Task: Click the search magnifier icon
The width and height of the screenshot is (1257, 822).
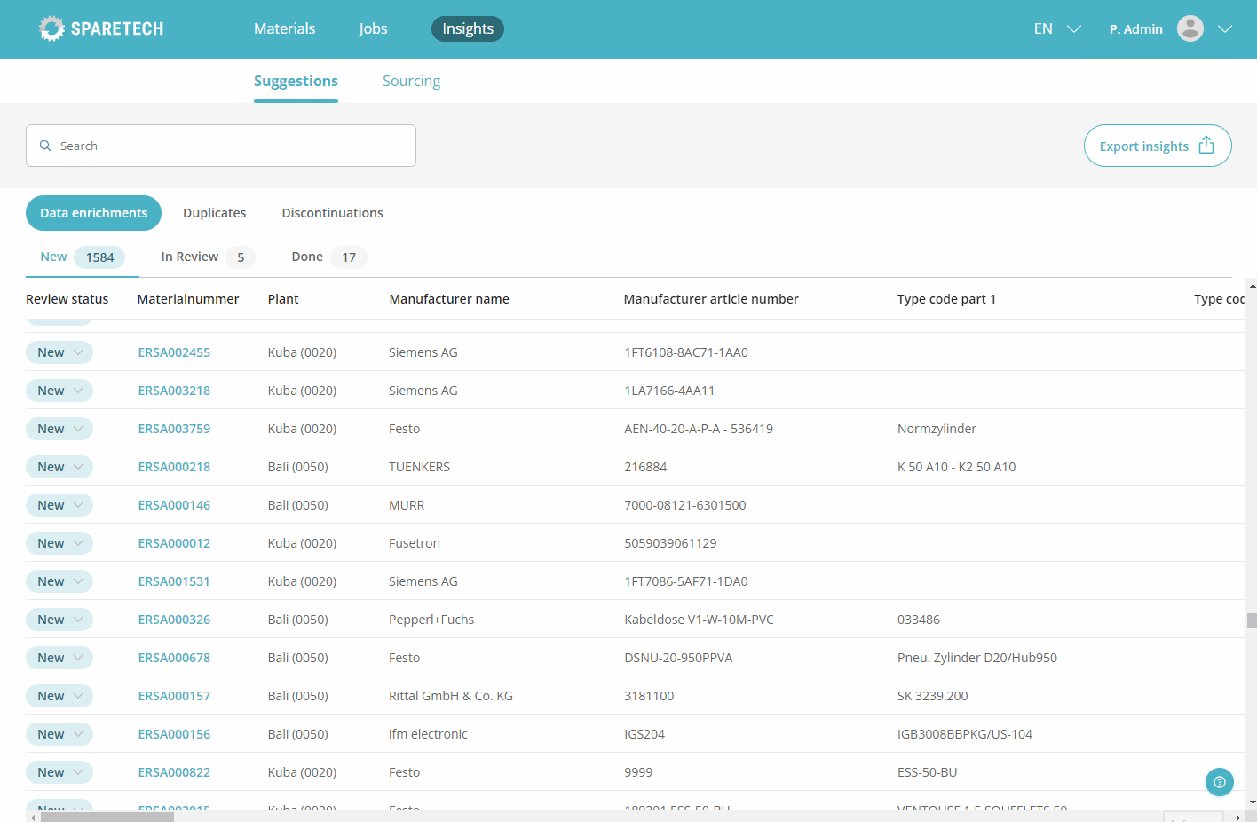Action: tap(45, 146)
